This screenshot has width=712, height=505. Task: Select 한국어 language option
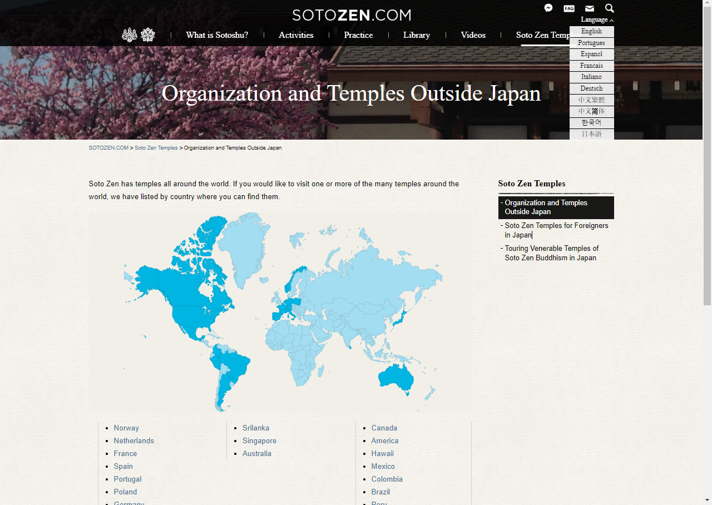[591, 122]
